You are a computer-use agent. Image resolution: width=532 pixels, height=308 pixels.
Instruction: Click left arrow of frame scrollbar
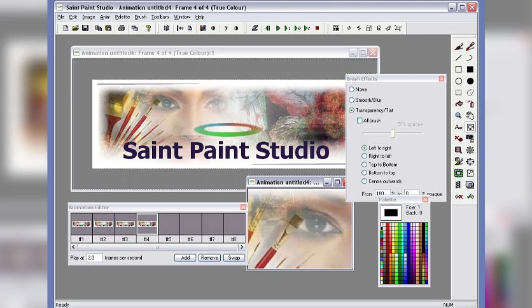pos(74,247)
